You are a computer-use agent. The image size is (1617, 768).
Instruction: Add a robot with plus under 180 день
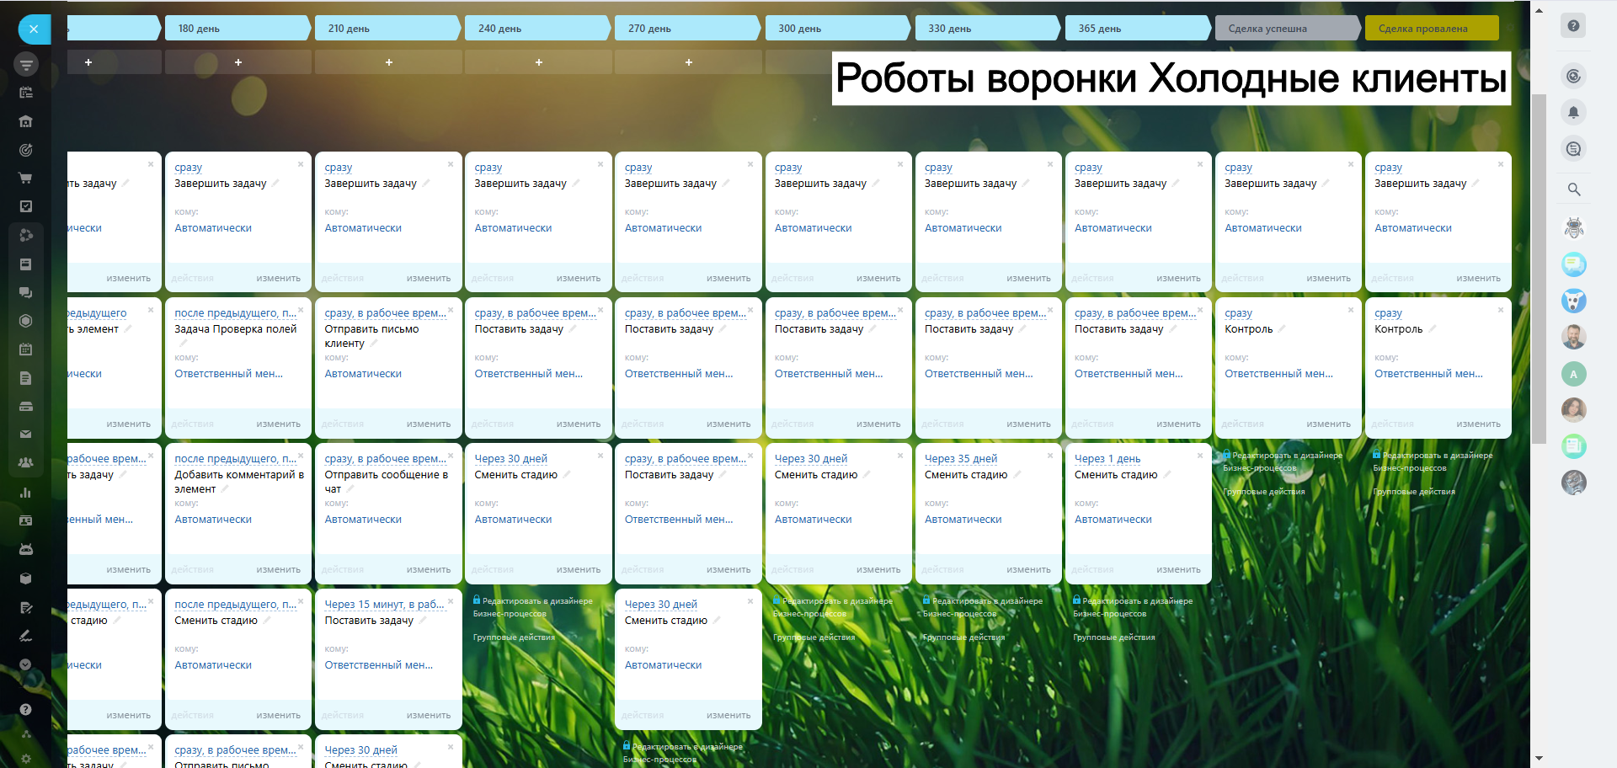click(x=238, y=62)
